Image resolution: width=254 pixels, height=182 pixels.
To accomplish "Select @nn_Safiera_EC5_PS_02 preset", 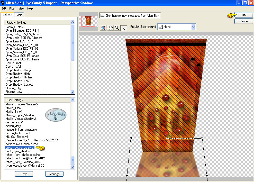I will click(x=22, y=48).
